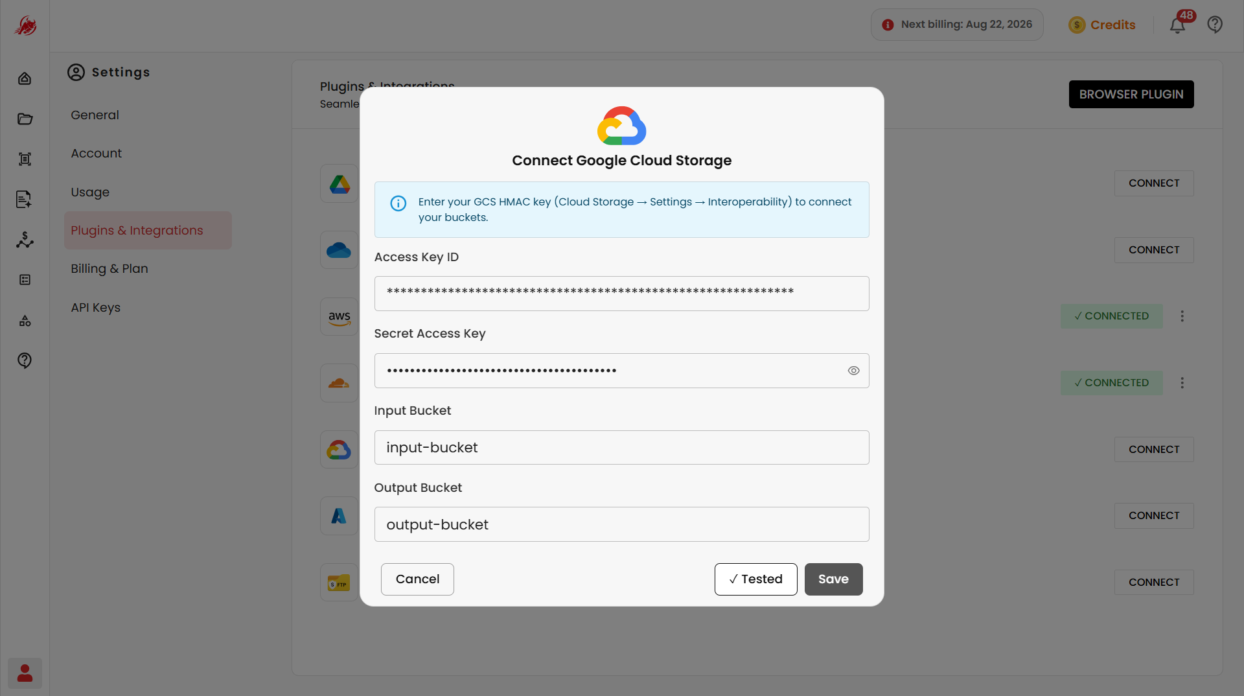The width and height of the screenshot is (1244, 696).
Task: Click Next billing date notice
Action: pyautogui.click(x=957, y=25)
